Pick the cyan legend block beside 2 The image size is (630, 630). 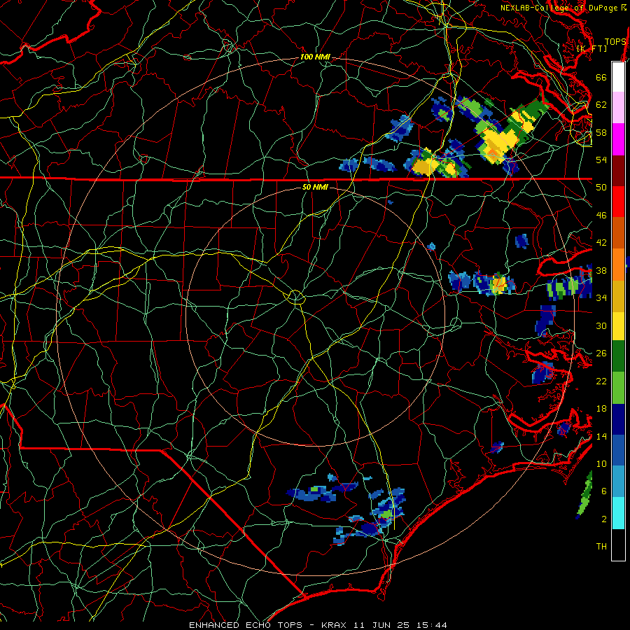618,513
